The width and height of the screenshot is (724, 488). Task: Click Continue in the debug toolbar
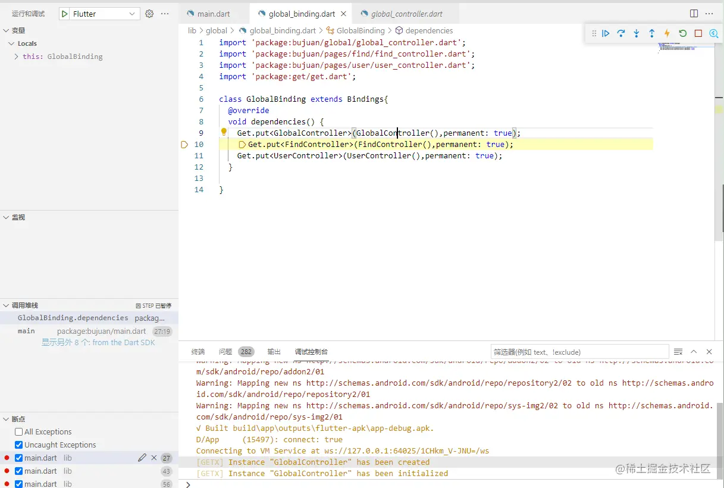606,34
